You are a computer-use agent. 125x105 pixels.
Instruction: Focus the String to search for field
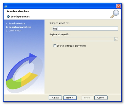85,29
